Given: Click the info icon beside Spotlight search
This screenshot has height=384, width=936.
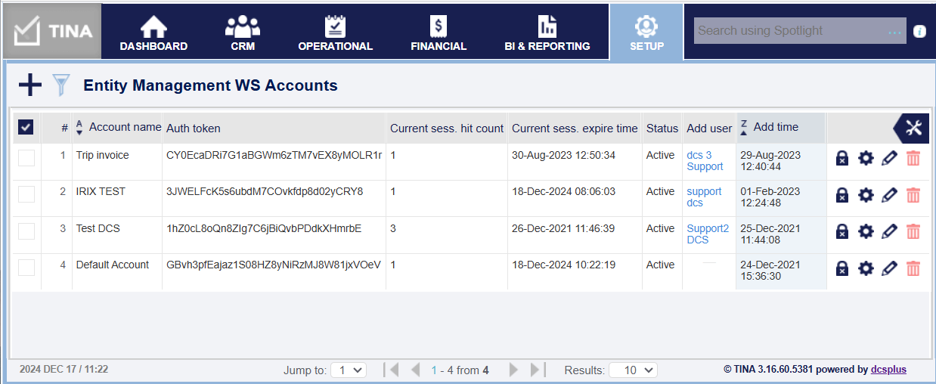Looking at the screenshot, I should [x=919, y=31].
